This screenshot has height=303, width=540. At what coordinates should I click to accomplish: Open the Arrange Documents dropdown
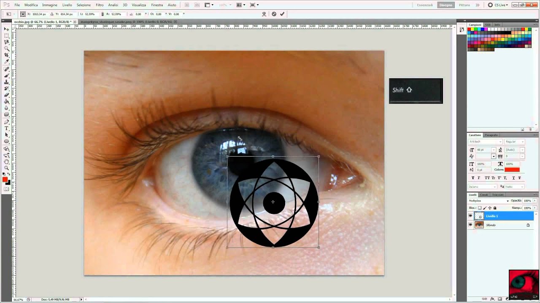(x=241, y=5)
